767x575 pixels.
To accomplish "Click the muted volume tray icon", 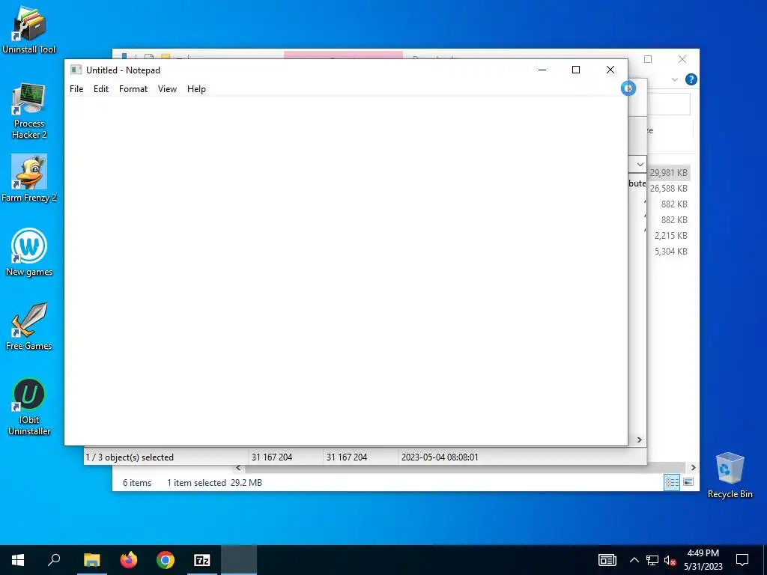I will [x=670, y=560].
